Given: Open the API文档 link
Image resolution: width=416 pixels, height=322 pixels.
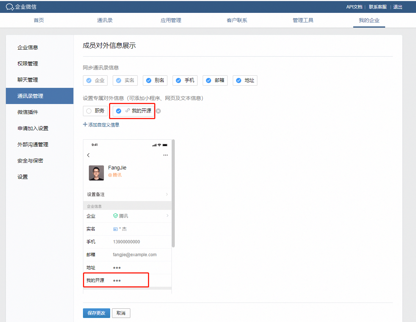Looking at the screenshot, I should (354, 7).
